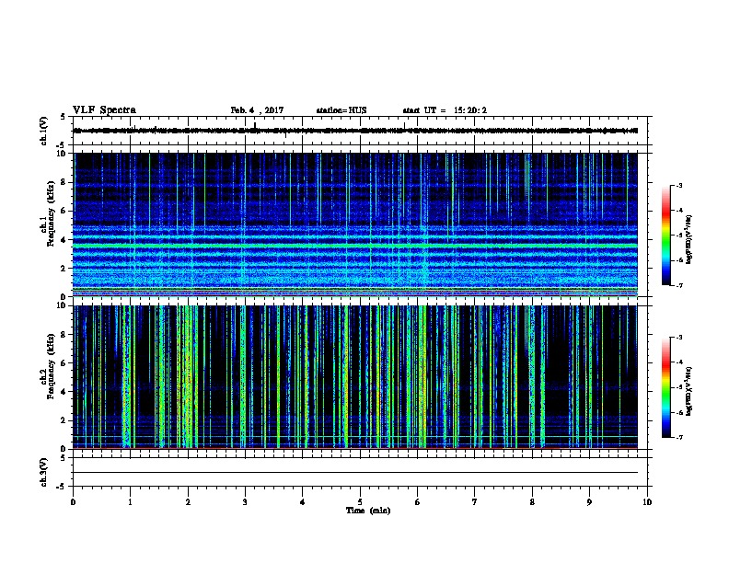
Task: Select the ch.2 "Frequency (kHz)" axis label
Action: (x=51, y=366)
